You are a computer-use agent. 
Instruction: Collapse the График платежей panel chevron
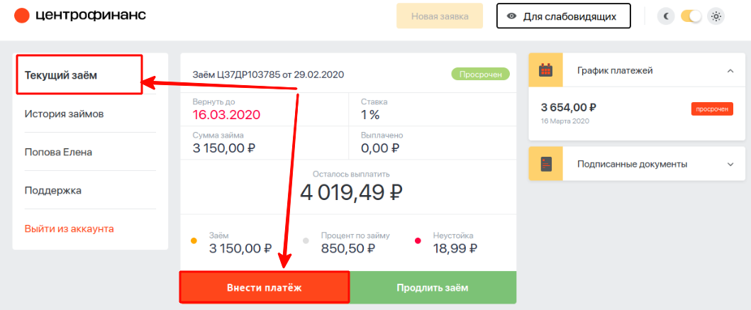(730, 71)
